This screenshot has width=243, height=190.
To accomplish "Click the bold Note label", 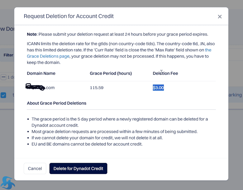I will click(x=32, y=34).
